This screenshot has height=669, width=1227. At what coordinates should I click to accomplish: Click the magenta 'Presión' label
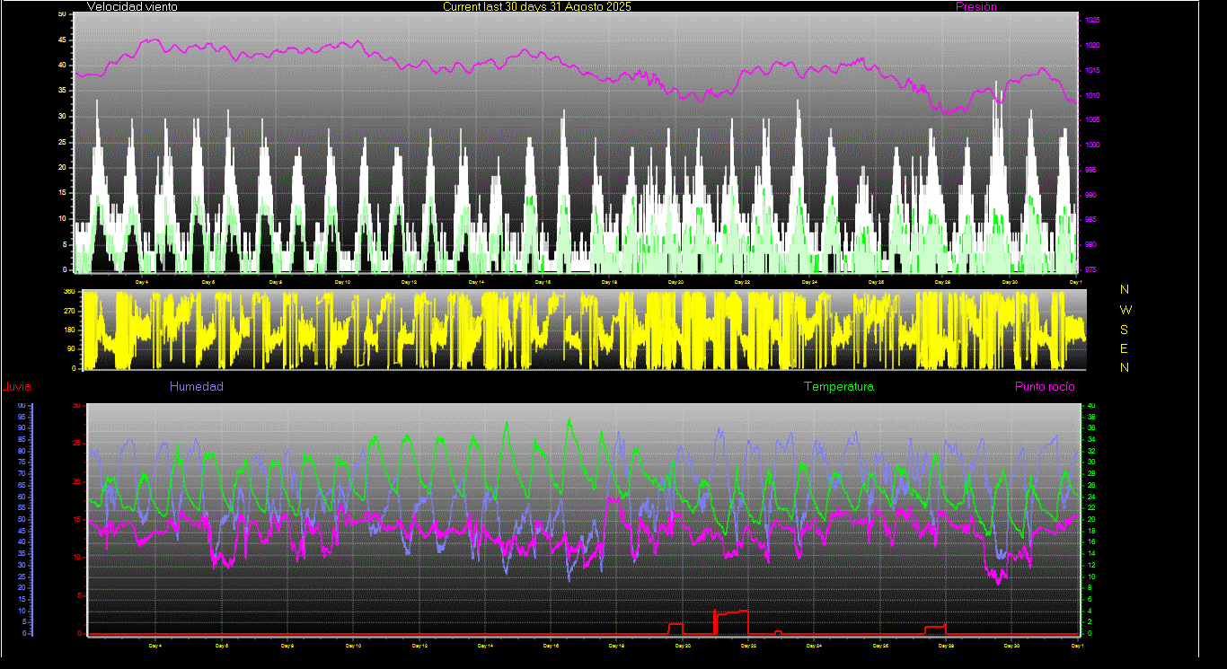(x=976, y=6)
